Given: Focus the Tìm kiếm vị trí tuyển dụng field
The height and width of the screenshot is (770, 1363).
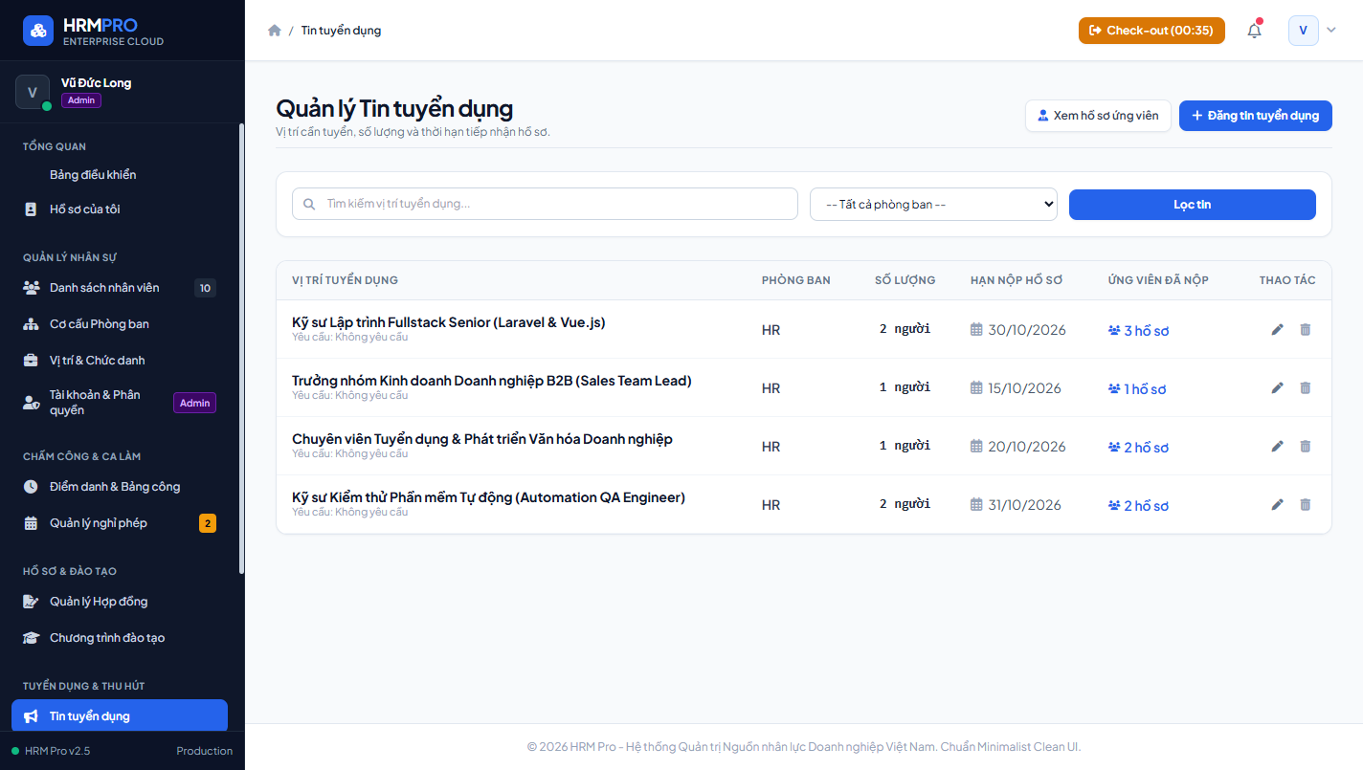Looking at the screenshot, I should 545,204.
